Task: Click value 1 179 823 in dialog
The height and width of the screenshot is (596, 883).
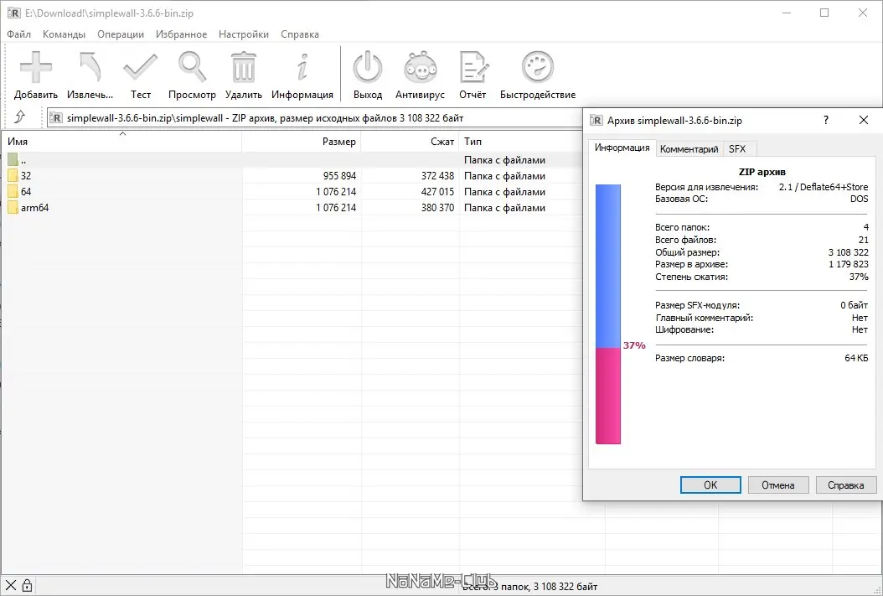Action: (x=849, y=264)
